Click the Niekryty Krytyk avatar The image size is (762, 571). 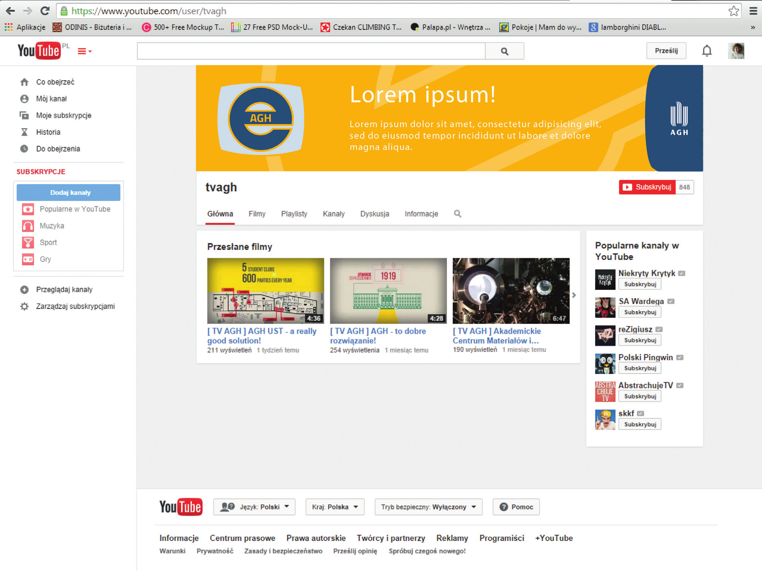click(x=605, y=280)
